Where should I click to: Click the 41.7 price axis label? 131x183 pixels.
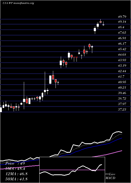[x=121, y=76]
